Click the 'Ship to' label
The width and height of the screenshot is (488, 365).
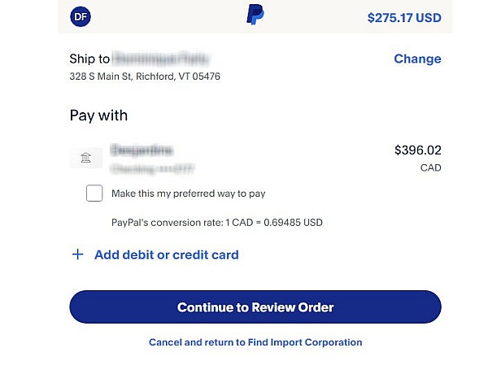[89, 59]
